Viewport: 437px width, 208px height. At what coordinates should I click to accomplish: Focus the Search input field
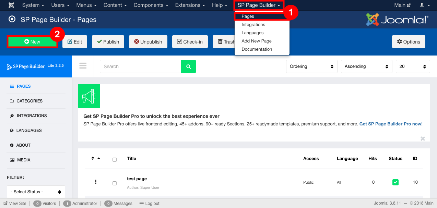tap(140, 66)
